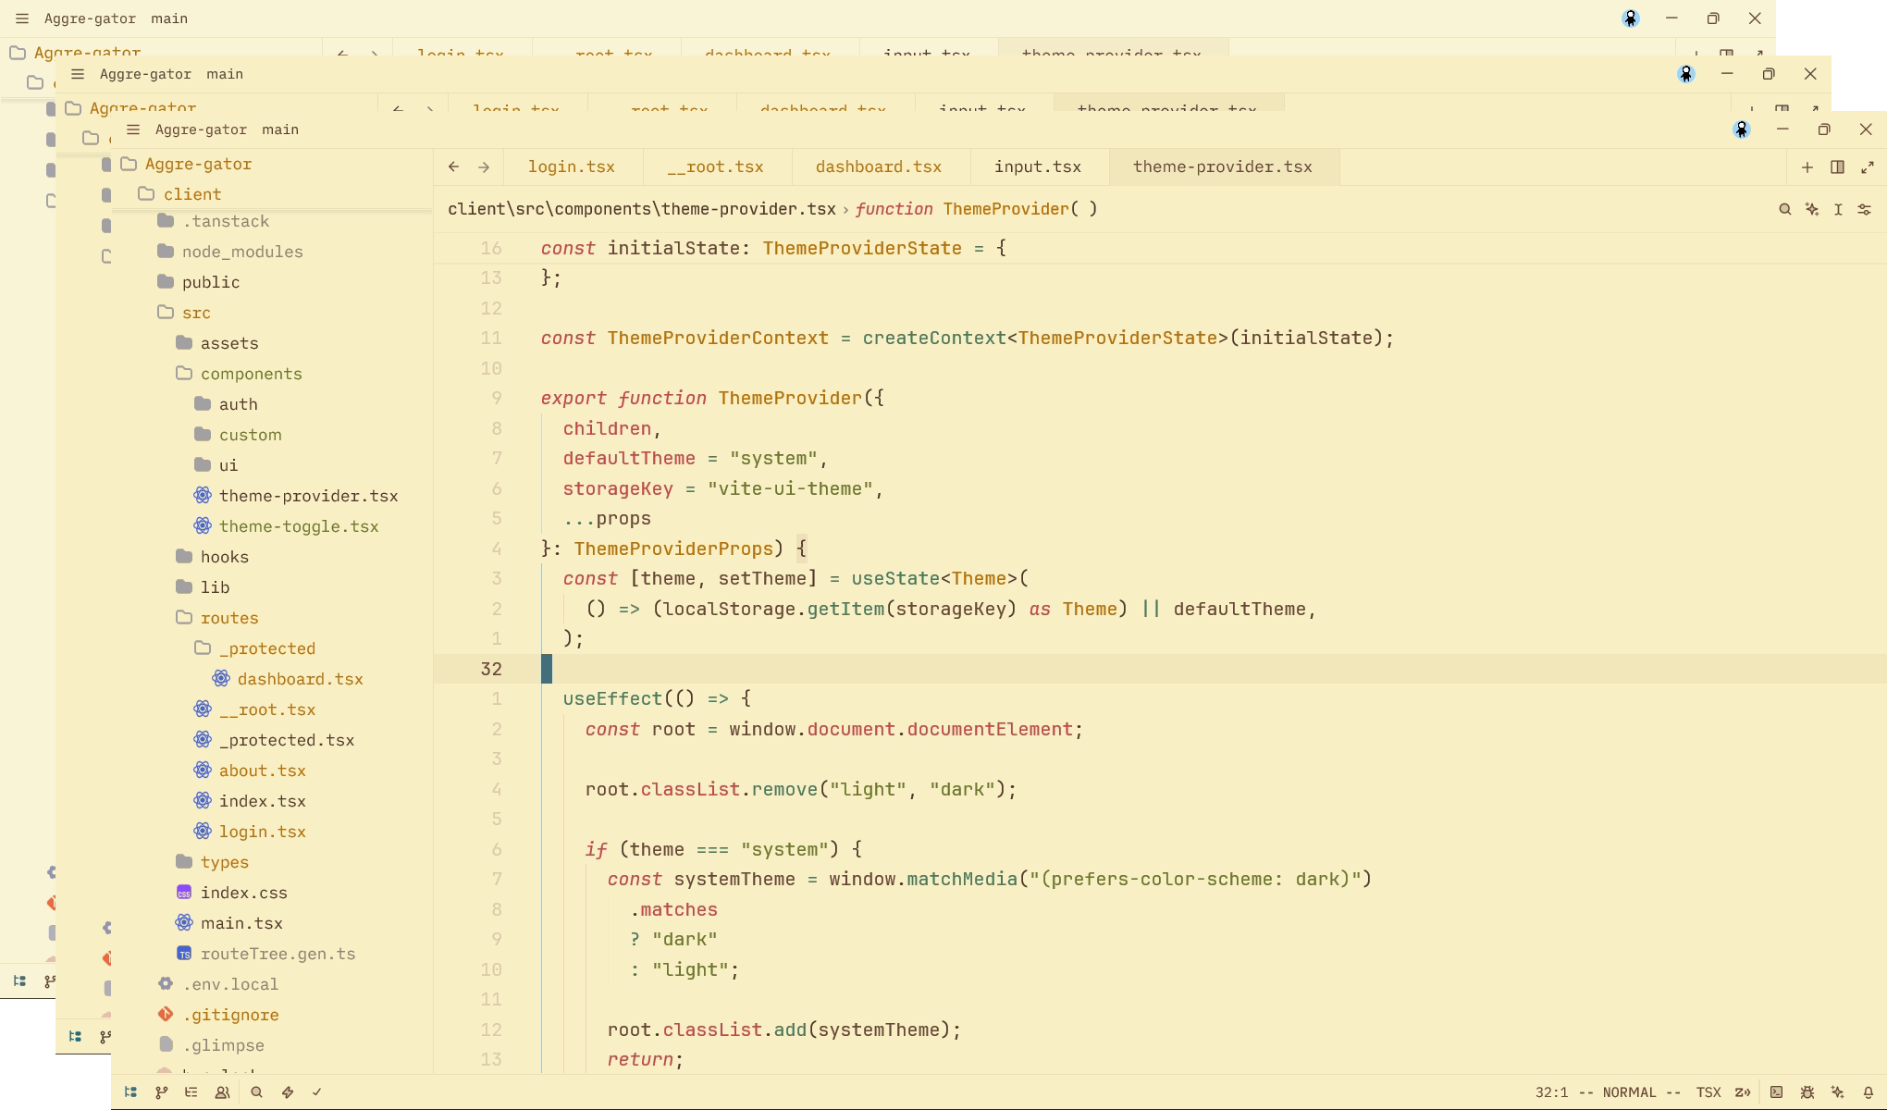
Task: Open buffer search from the breadcrumb toolbar
Action: (1785, 209)
